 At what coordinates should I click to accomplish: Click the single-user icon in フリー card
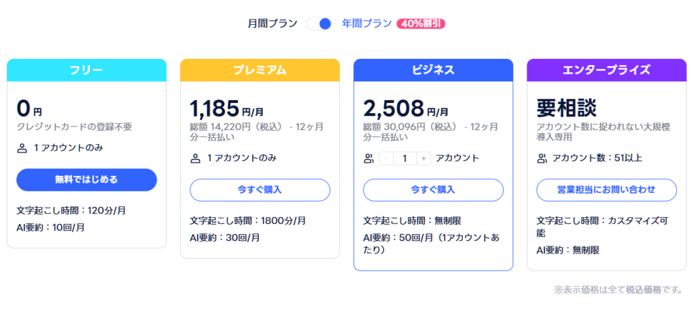(x=22, y=149)
